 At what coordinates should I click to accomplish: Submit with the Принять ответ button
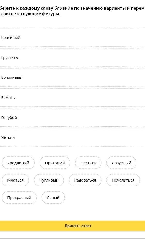[72, 226]
